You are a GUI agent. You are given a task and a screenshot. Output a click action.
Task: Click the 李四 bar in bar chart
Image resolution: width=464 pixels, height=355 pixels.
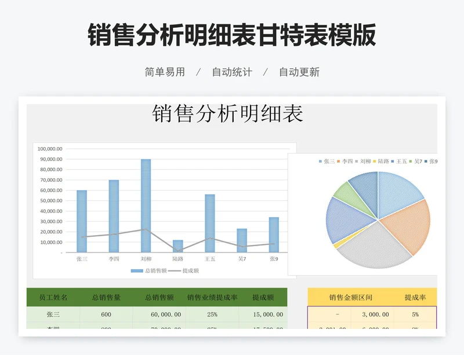114,216
